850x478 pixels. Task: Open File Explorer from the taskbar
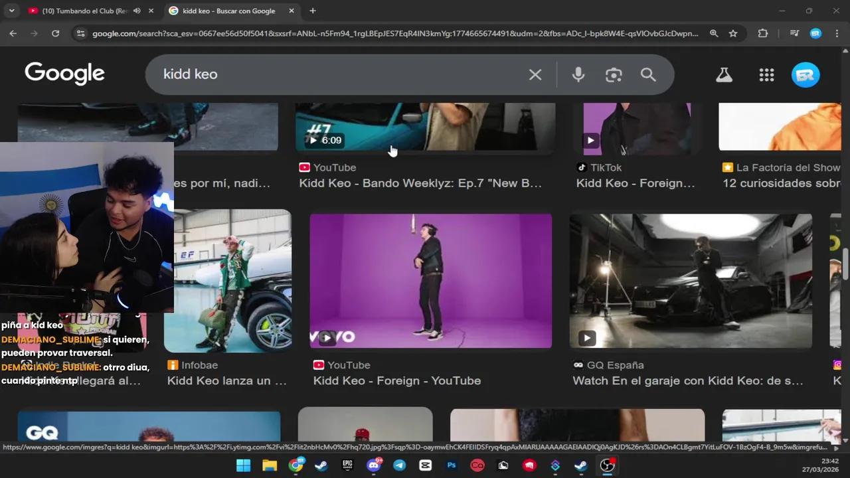coord(270,465)
